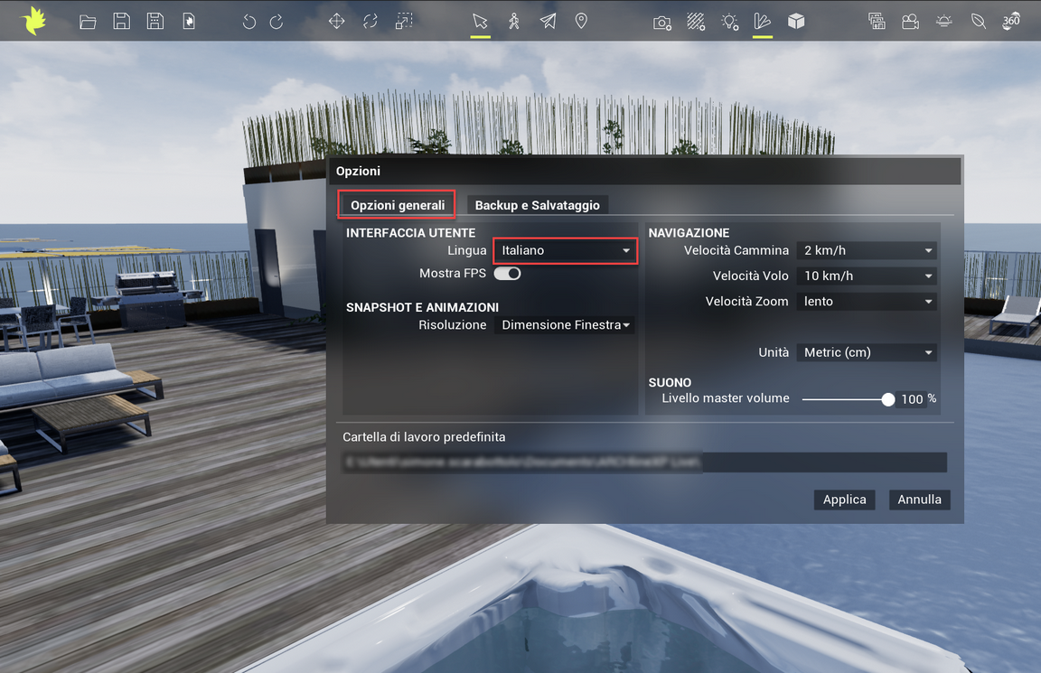Click the document page icon in toolbar

coord(189,22)
